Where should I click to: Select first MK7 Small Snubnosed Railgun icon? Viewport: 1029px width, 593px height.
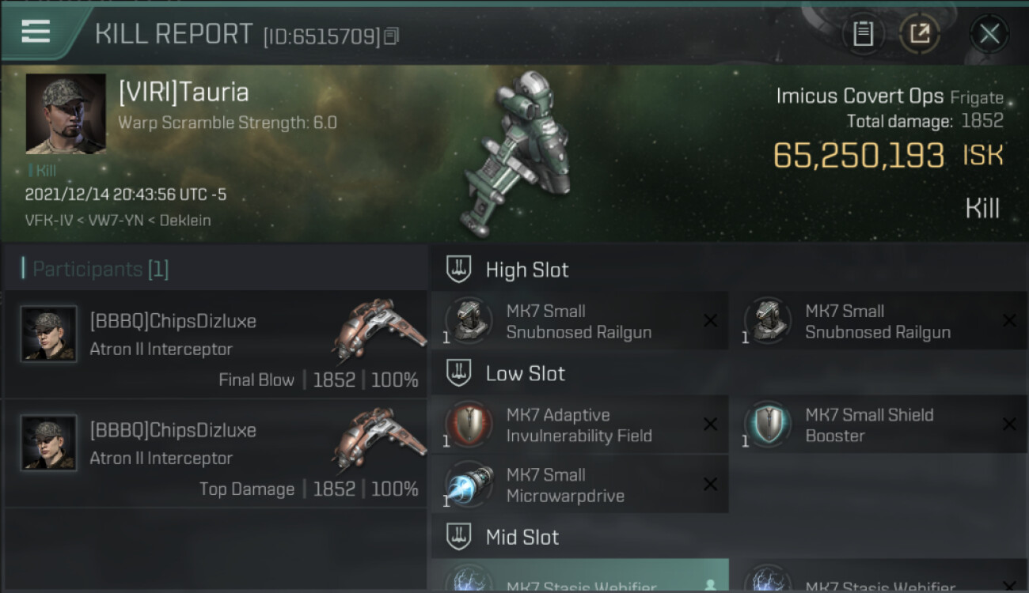469,320
